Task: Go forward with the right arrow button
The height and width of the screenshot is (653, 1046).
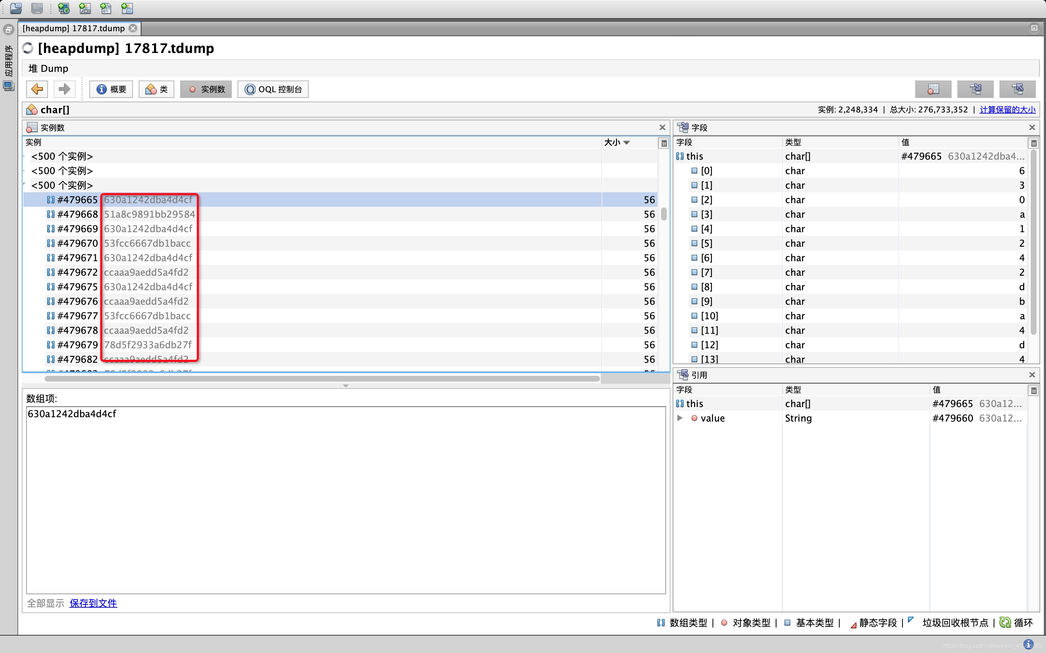Action: [x=64, y=89]
